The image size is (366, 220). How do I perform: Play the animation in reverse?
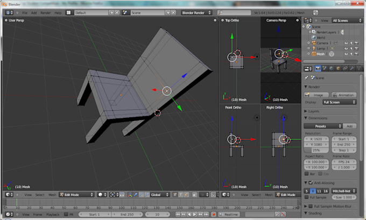pos(189,214)
